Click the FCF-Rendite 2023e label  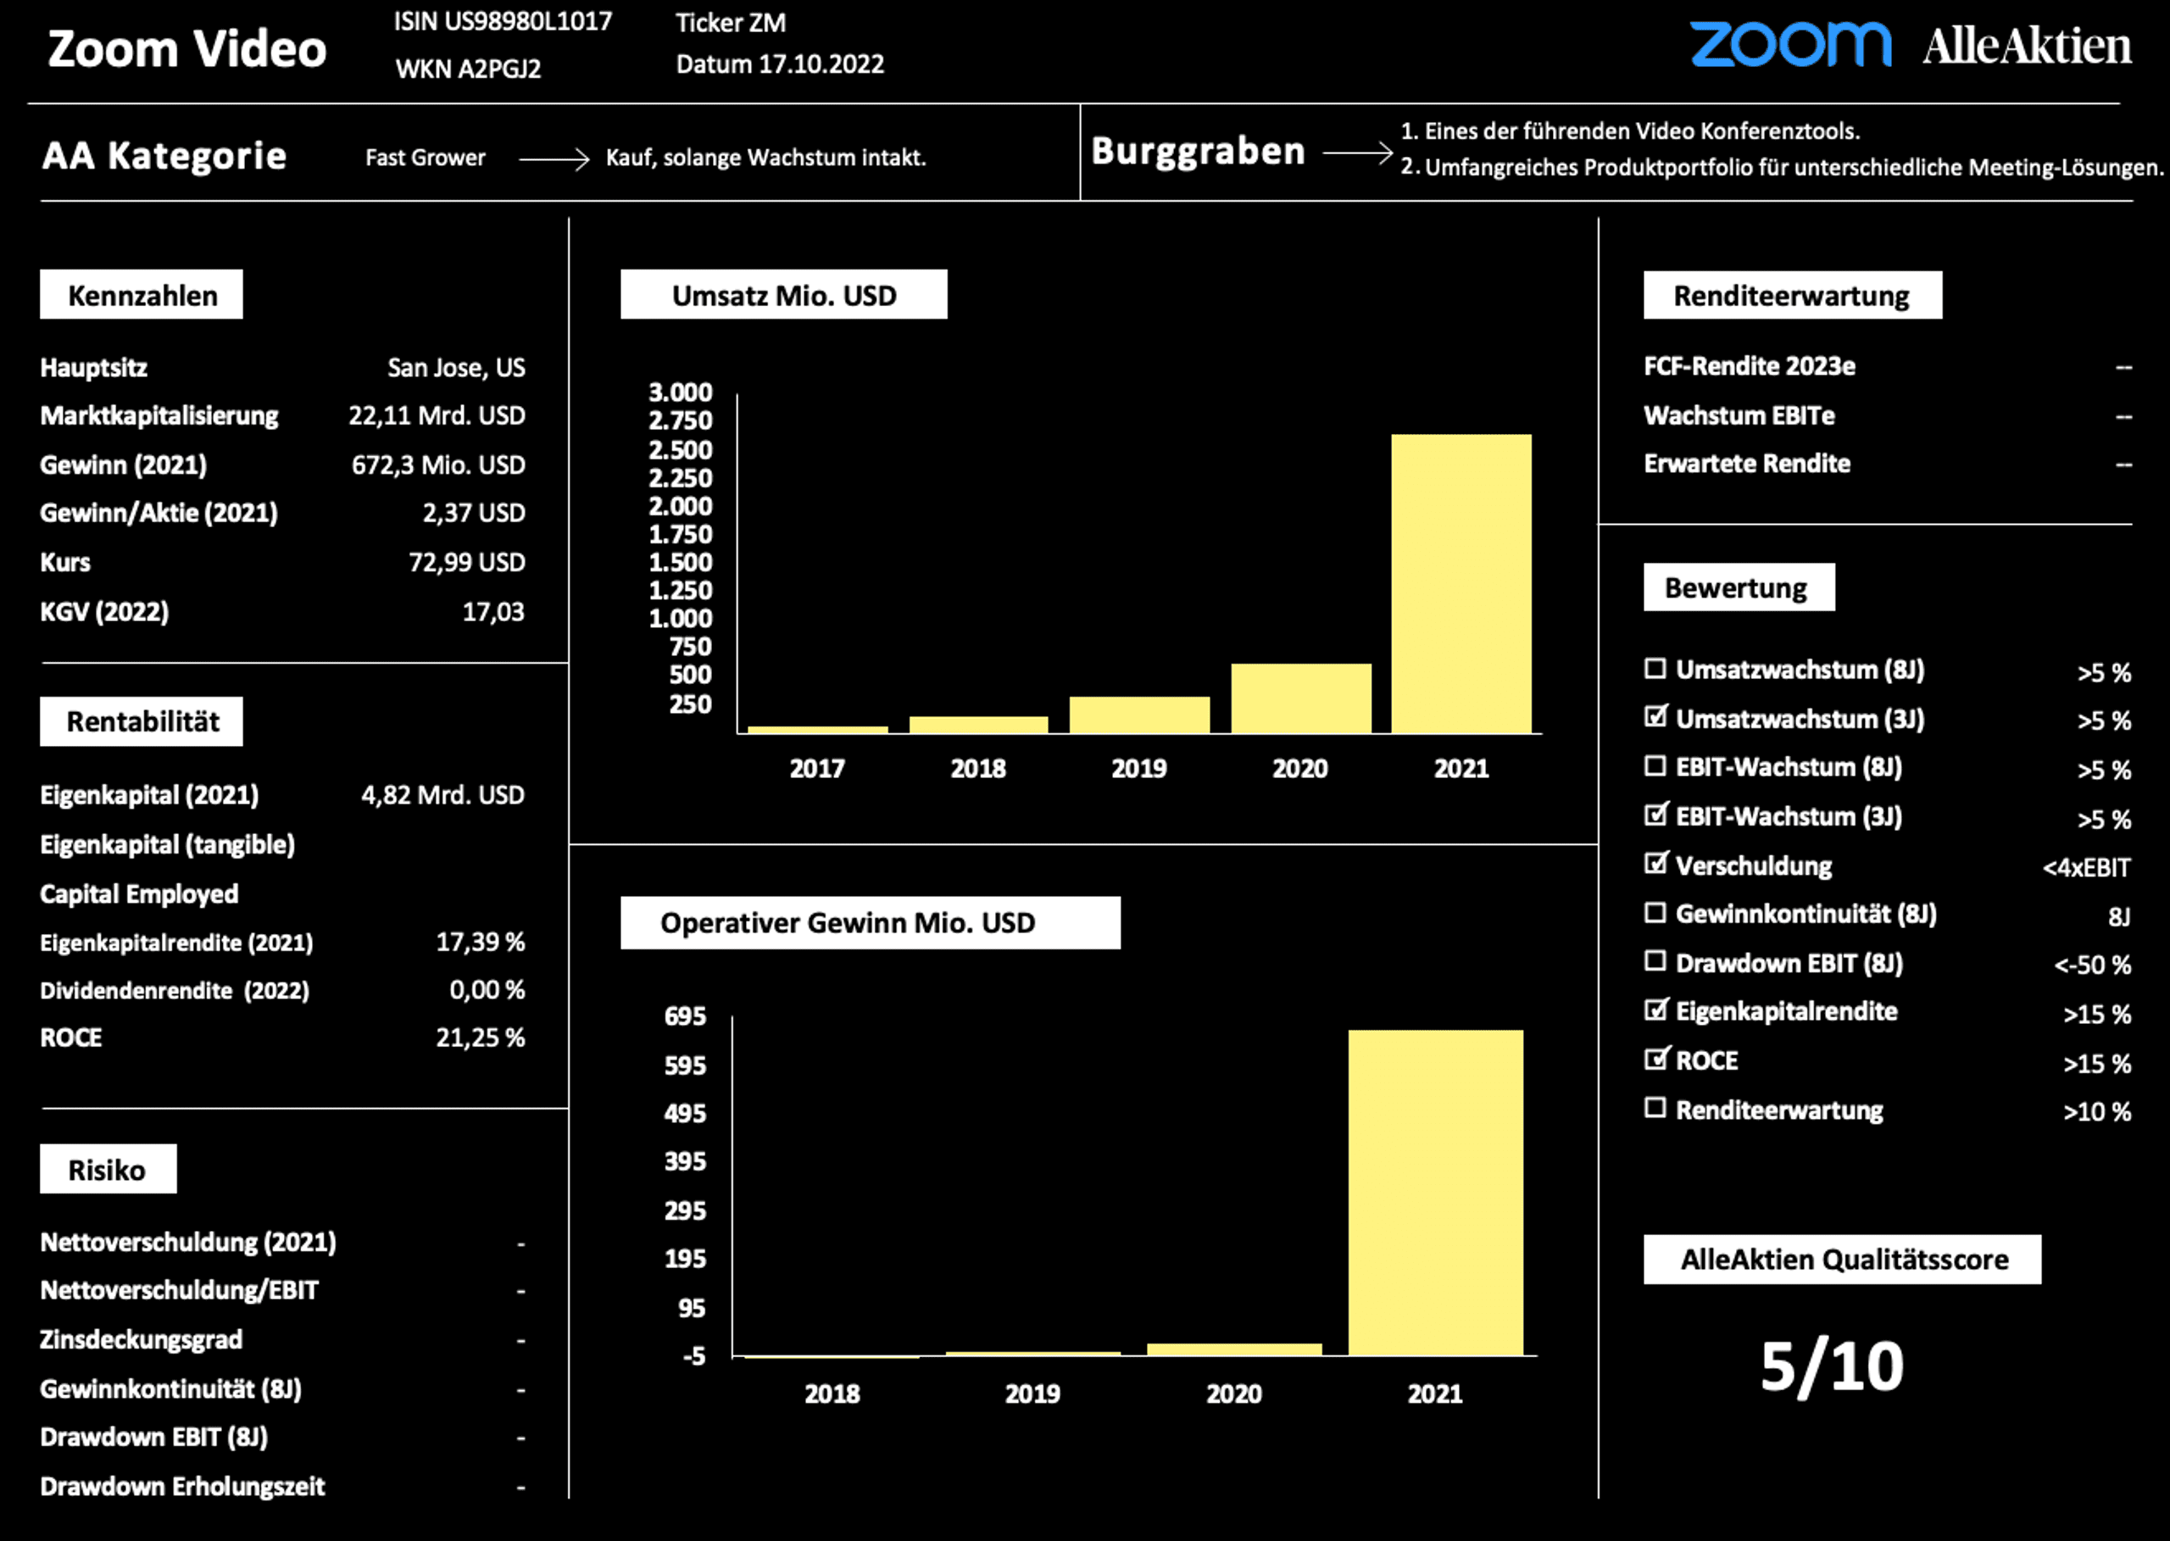1750,366
